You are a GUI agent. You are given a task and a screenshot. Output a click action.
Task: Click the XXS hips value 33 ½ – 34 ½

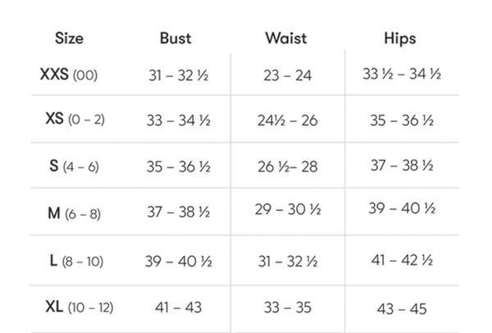(401, 75)
